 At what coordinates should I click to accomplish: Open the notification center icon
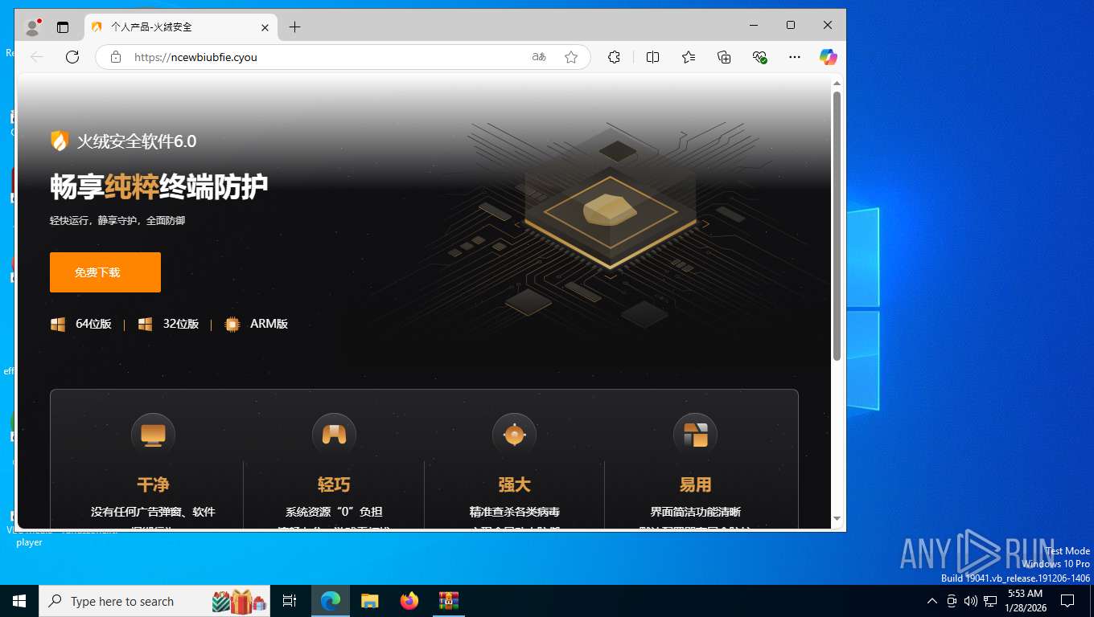(1067, 601)
